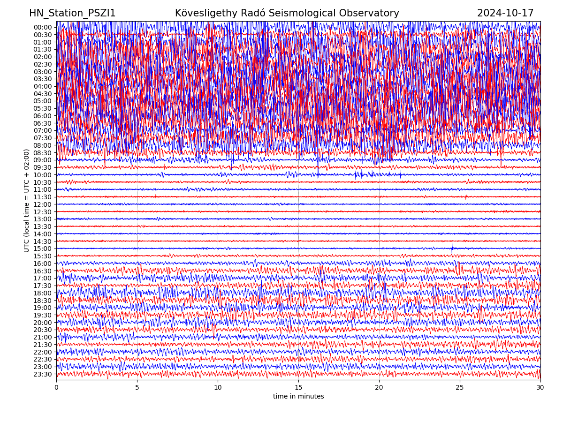The height and width of the screenshot is (422, 563).
Task: Click the 10 minute x-axis tick label
Action: click(x=218, y=388)
